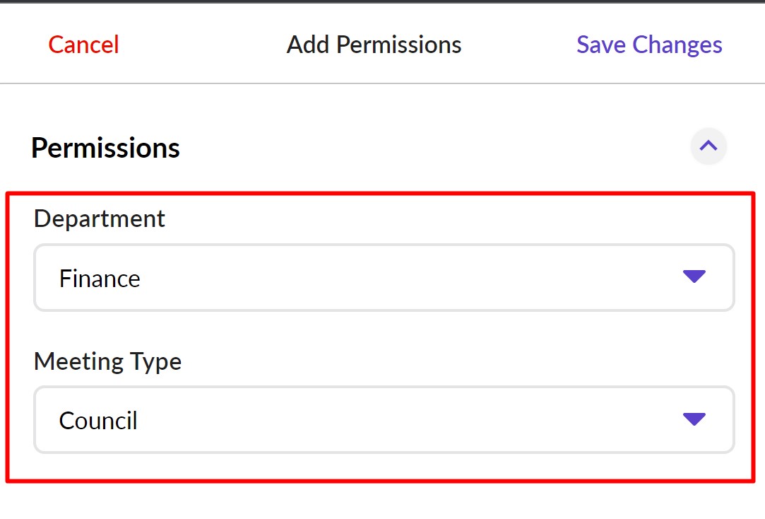Click the round up-chevron icon button

click(708, 146)
